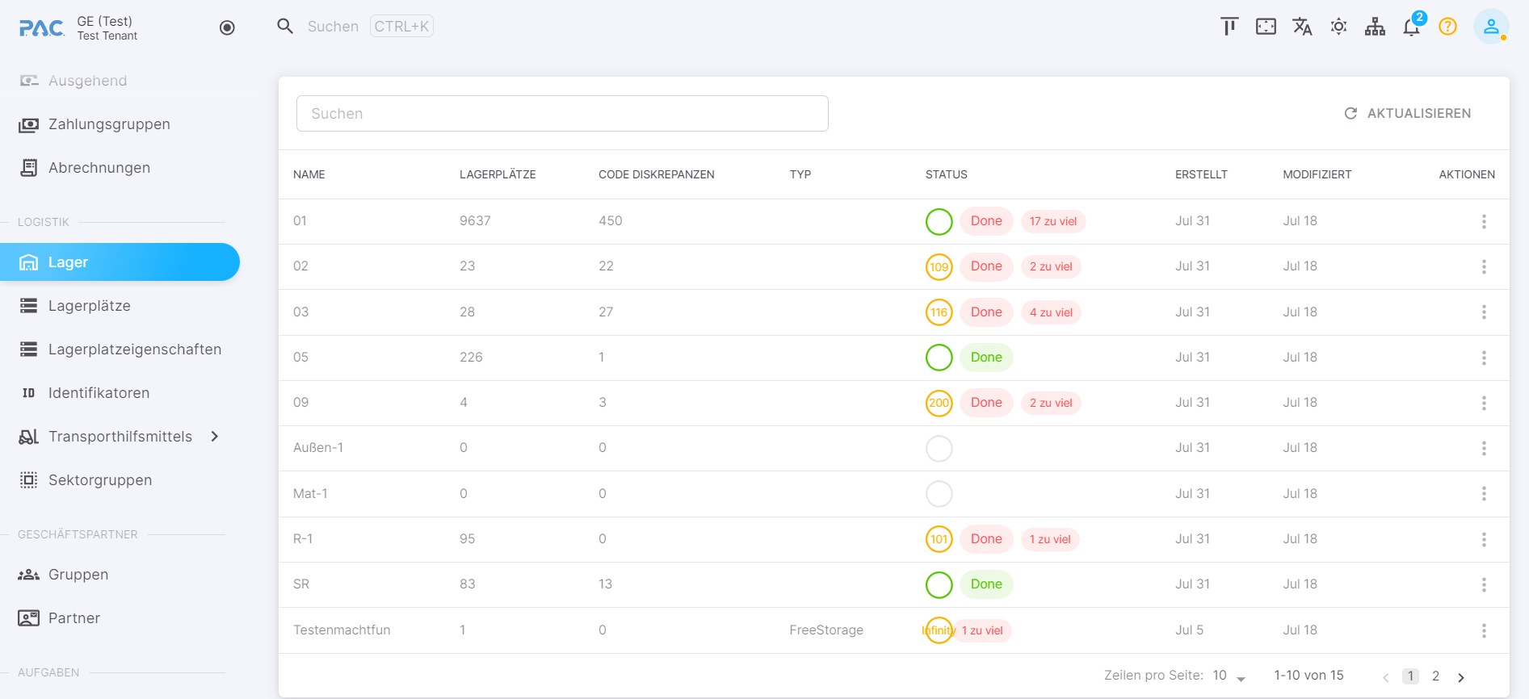
Task: Click the 9637 Lagerplätze value
Action: coord(475,221)
